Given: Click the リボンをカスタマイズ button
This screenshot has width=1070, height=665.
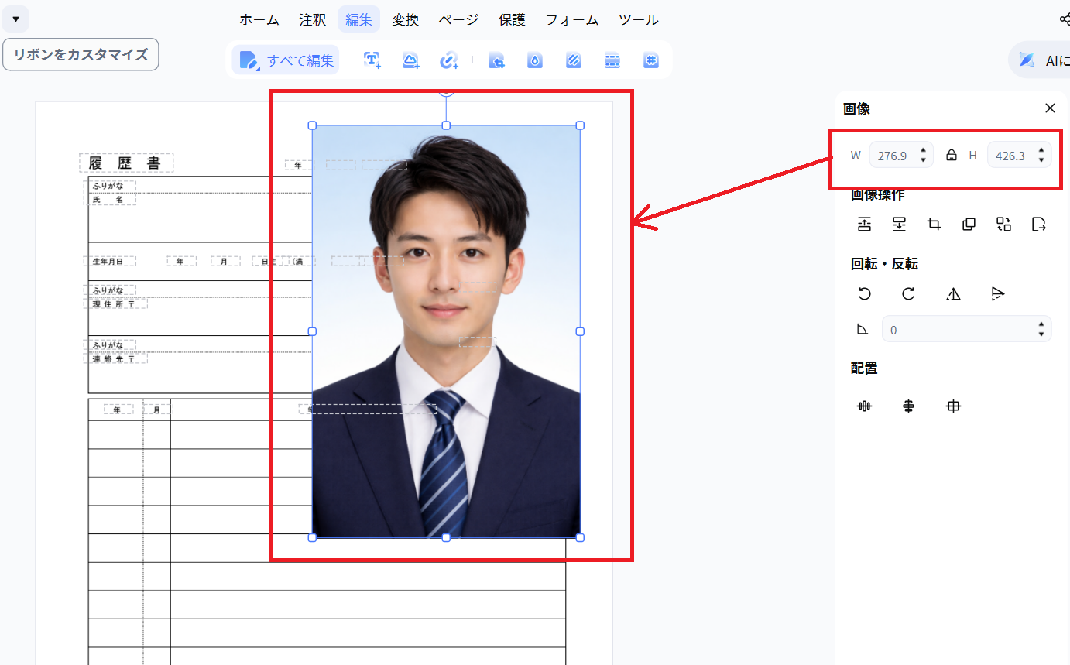Looking at the screenshot, I should (x=81, y=54).
